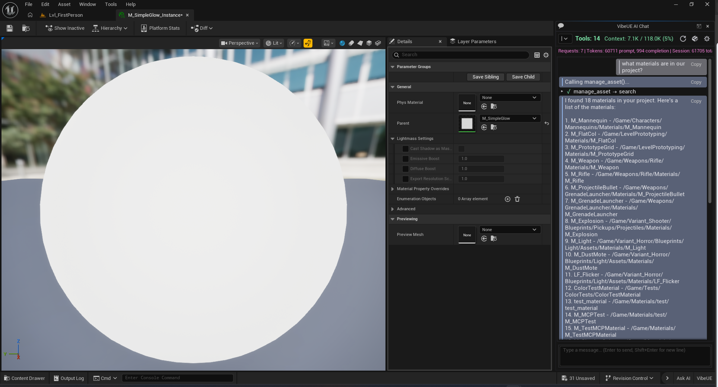This screenshot has height=387, width=718.
Task: Click the Save Child button
Action: click(x=523, y=77)
